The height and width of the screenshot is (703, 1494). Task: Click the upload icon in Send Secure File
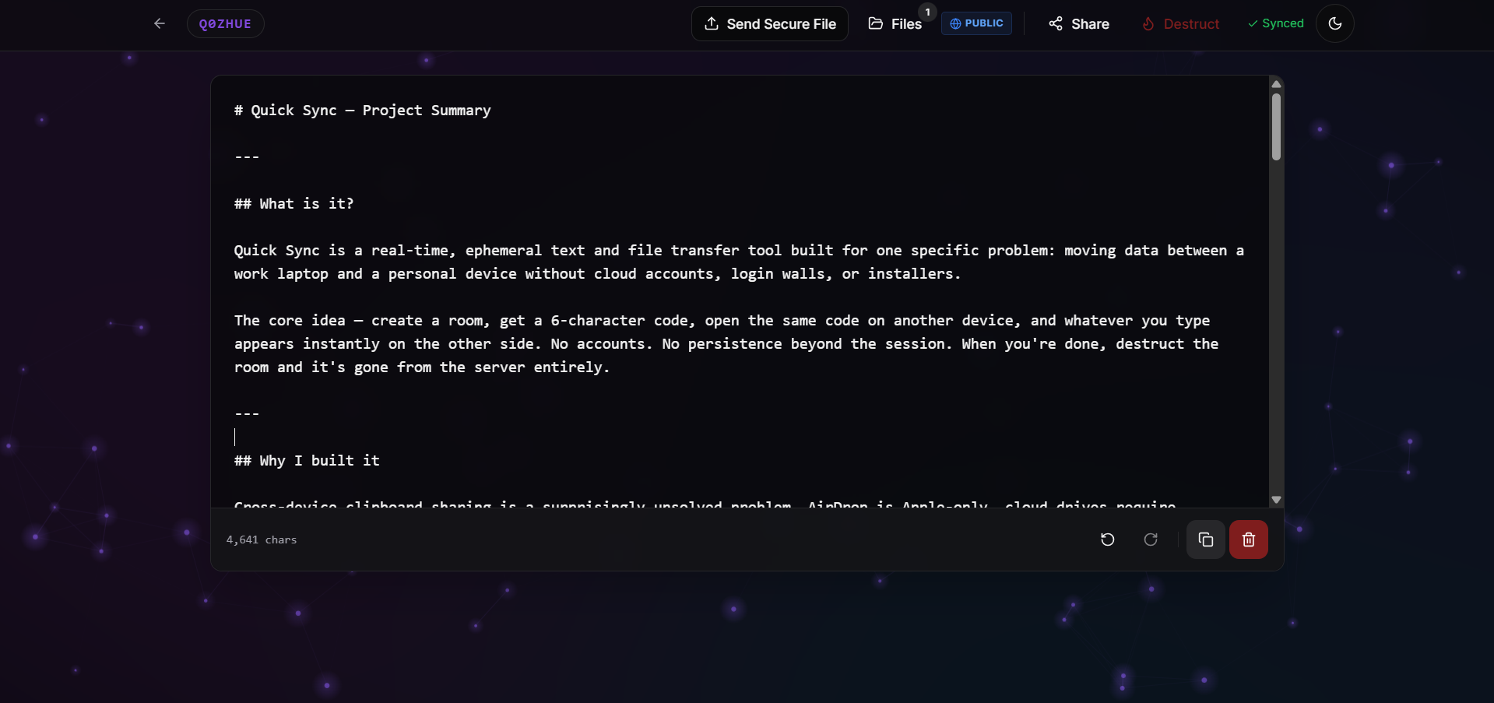712,23
